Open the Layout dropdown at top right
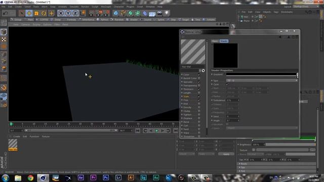Screen dimensions: 324x182 click(306, 7)
